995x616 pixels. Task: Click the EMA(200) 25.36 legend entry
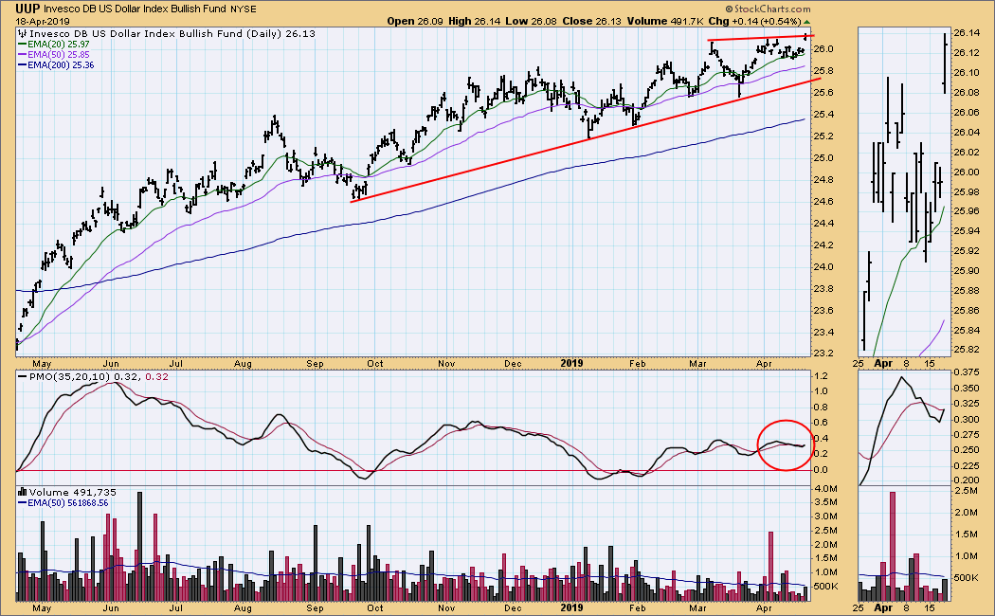coord(56,64)
